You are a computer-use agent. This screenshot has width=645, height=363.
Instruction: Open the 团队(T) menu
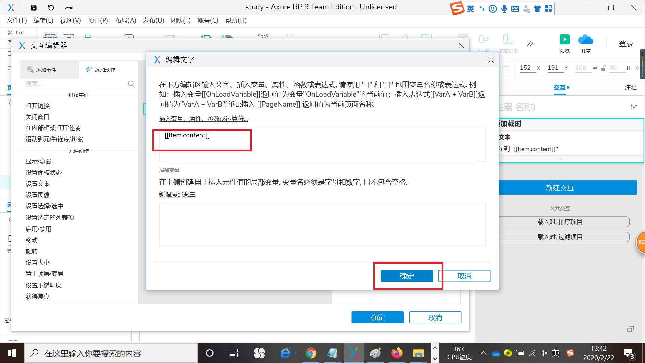coord(181,21)
